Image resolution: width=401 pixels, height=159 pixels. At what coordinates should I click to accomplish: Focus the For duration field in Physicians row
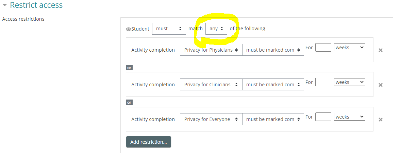point(323,48)
